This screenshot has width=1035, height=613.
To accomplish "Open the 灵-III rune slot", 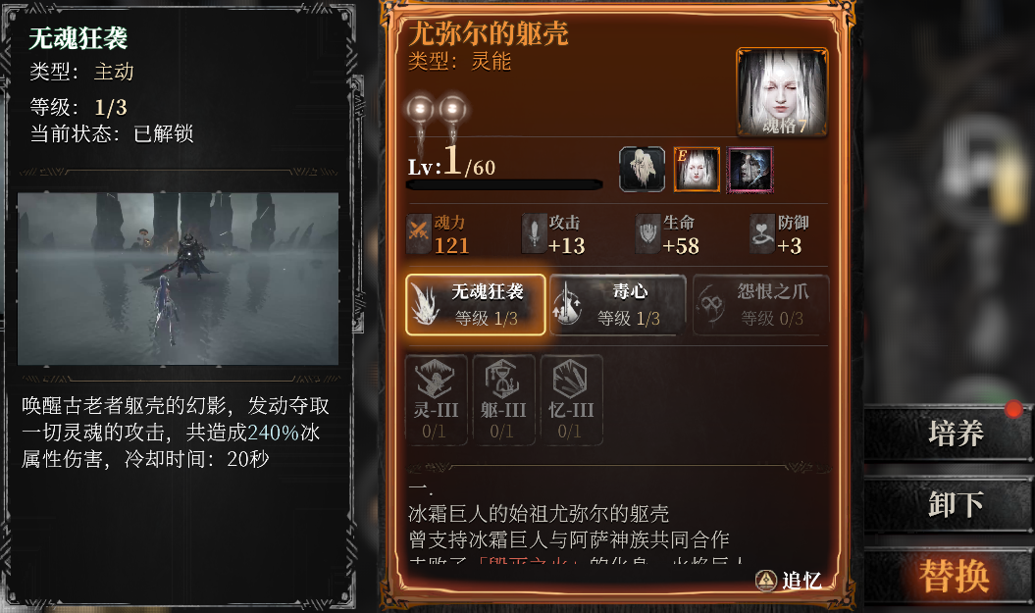I will pyautogui.click(x=436, y=399).
